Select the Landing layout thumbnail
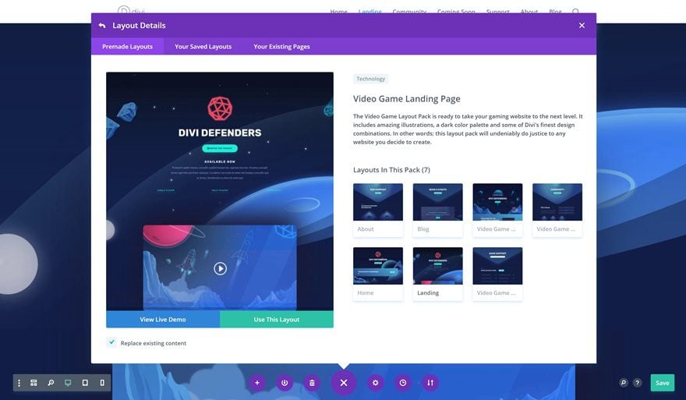The width and height of the screenshot is (686, 400). click(437, 274)
